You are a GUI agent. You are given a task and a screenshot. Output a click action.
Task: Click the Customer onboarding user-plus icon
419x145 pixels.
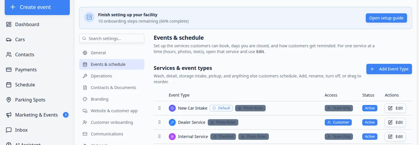(x=85, y=122)
